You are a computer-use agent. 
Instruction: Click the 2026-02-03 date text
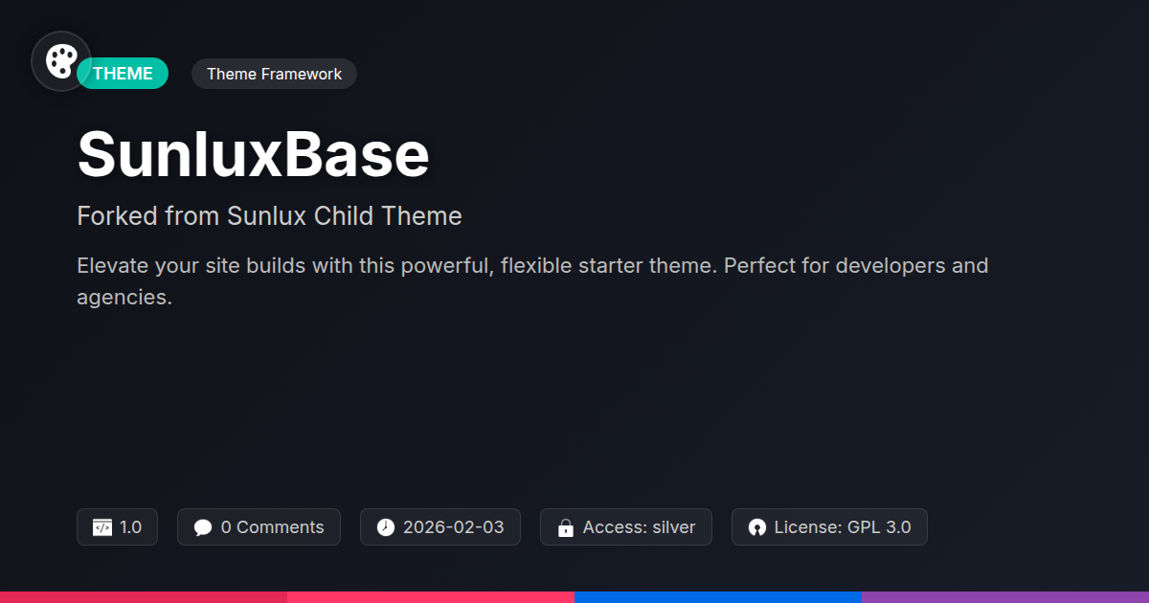tap(453, 527)
